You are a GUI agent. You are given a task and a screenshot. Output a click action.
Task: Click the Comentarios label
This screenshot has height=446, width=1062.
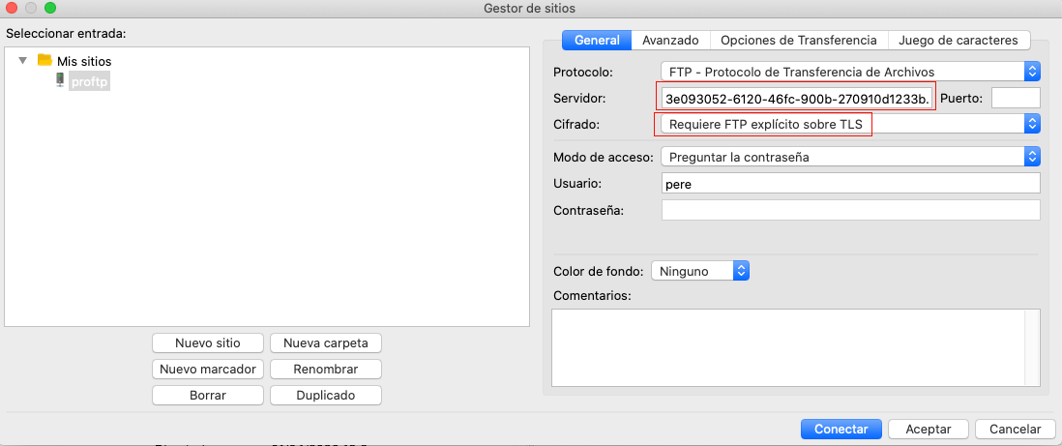tap(592, 296)
